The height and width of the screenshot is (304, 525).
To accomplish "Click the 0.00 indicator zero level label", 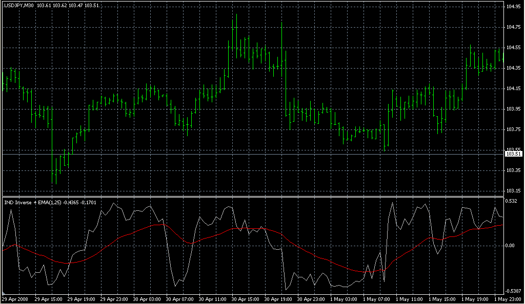I will pos(511,246).
